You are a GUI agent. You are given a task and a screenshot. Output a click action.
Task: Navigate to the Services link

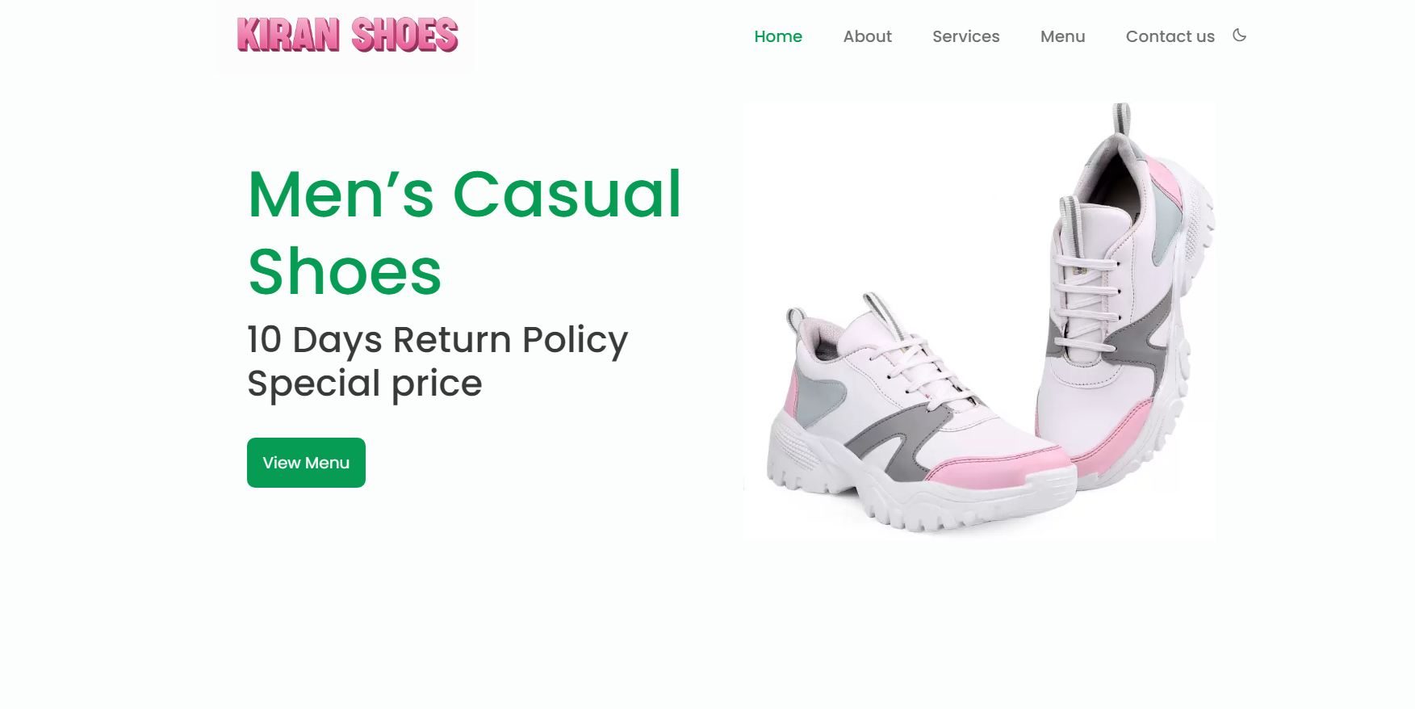coord(965,36)
